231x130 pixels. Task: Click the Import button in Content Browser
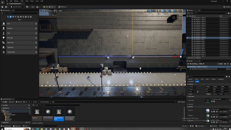tap(12, 102)
